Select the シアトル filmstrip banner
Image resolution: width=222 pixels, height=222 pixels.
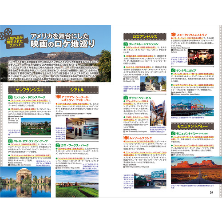coord(77,90)
